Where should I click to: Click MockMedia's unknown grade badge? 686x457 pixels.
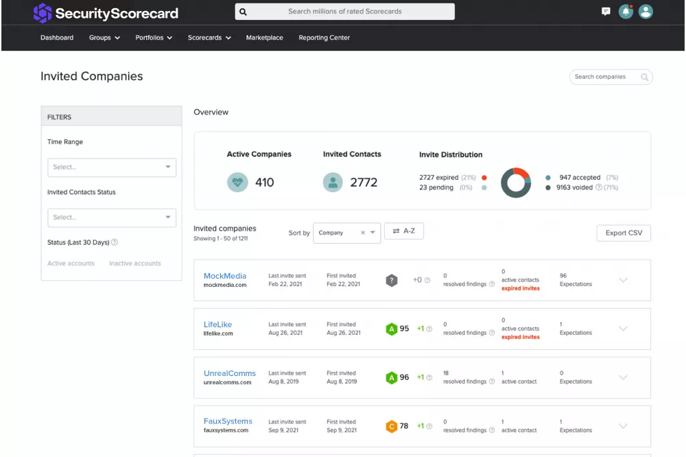[x=392, y=280]
